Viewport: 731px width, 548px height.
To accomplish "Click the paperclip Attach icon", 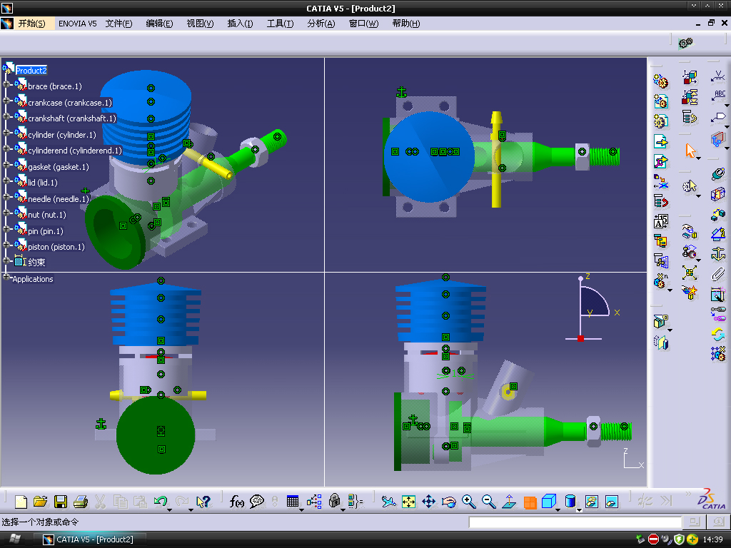I will [x=718, y=274].
